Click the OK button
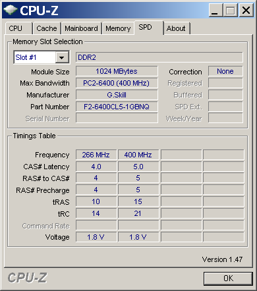Viewport: 257px width, 291px height. (228, 278)
